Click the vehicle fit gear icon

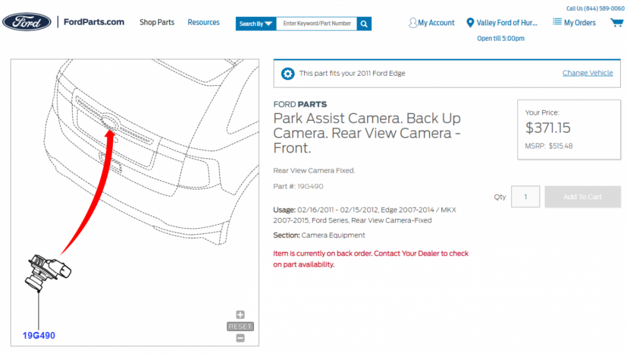coord(288,73)
